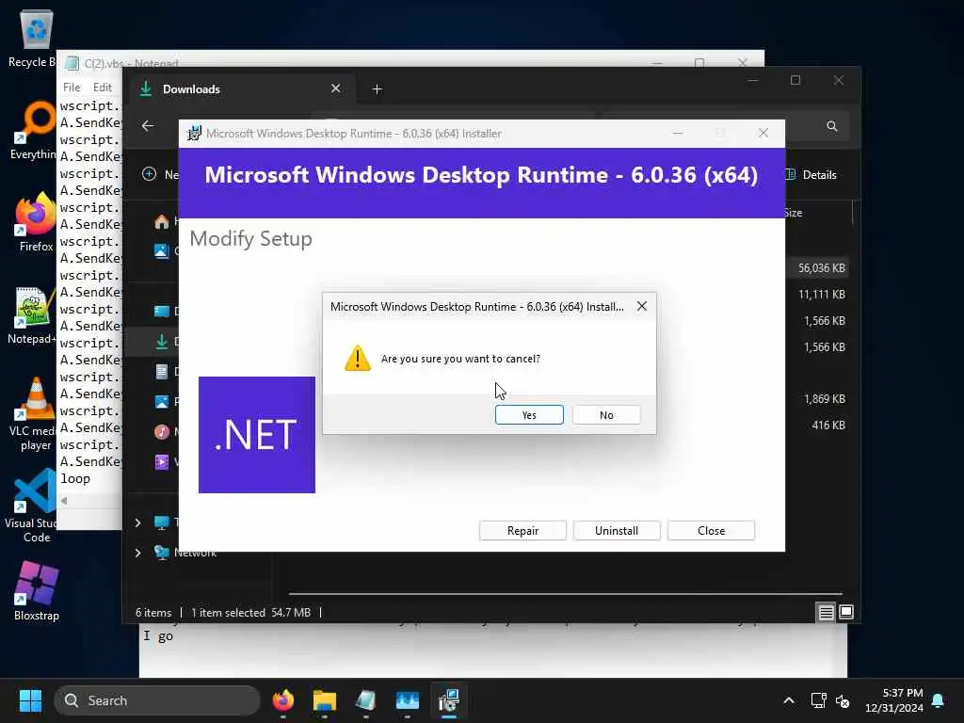Open the Edit menu in Notepad

(102, 88)
